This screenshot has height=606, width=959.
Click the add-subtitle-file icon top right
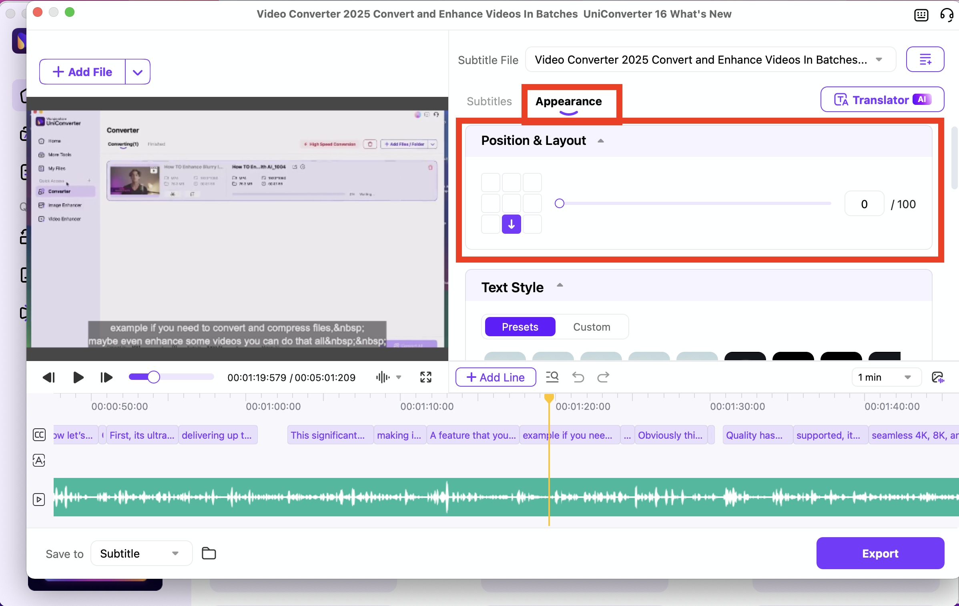click(925, 59)
